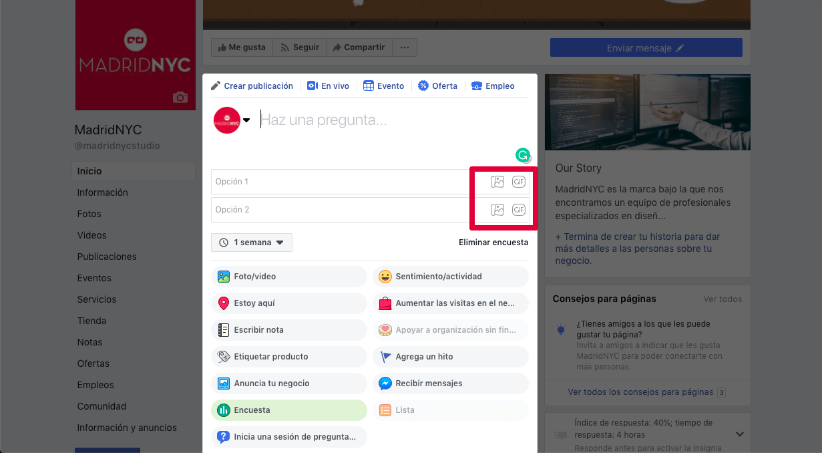Open the three-dots more options button
This screenshot has width=822, height=453.
405,47
